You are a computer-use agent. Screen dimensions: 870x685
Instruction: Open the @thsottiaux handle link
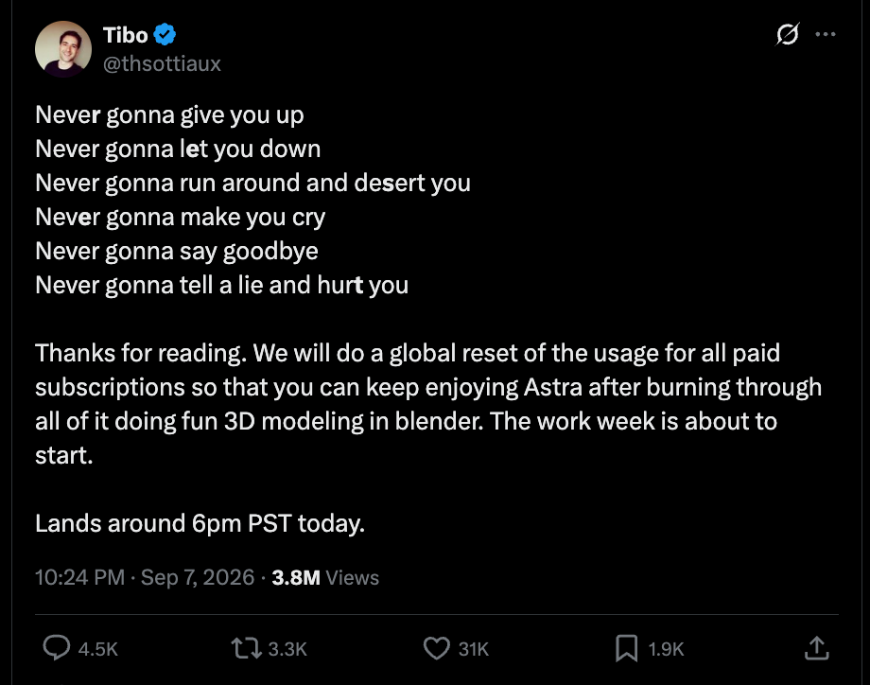[162, 63]
